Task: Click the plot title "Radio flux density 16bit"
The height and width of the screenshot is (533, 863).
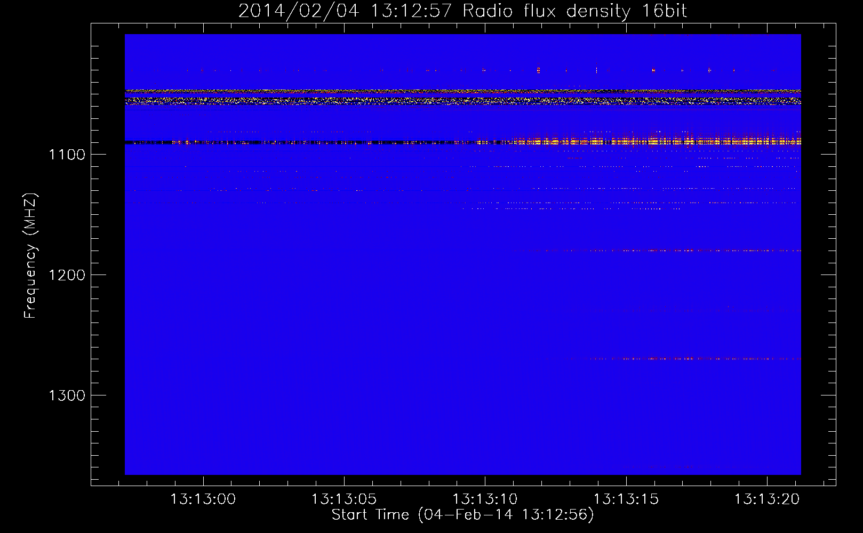Action: pos(575,11)
